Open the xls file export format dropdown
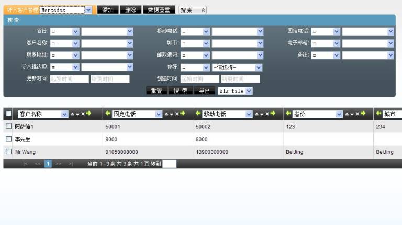402x225 pixels. (x=248, y=91)
